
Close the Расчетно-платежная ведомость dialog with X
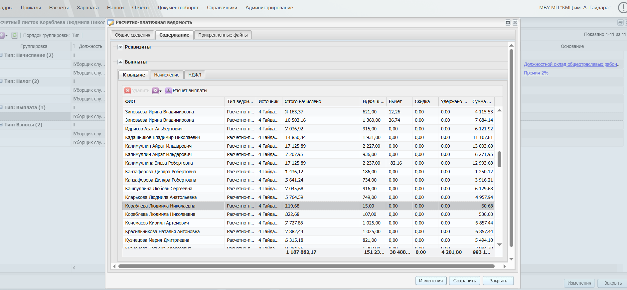click(x=515, y=23)
